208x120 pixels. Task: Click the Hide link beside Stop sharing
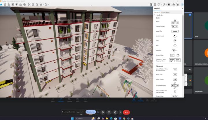click(98, 112)
